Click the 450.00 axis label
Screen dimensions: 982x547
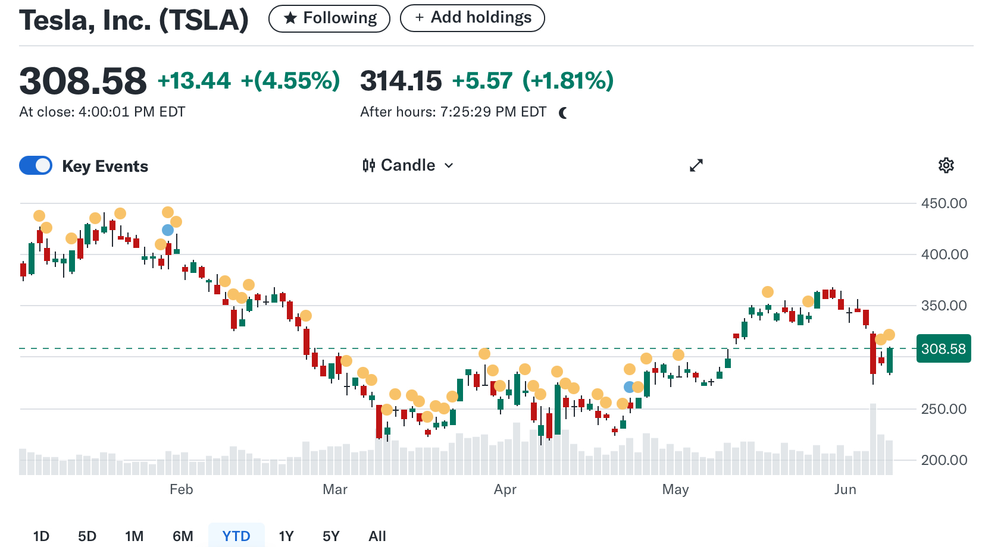pos(945,203)
